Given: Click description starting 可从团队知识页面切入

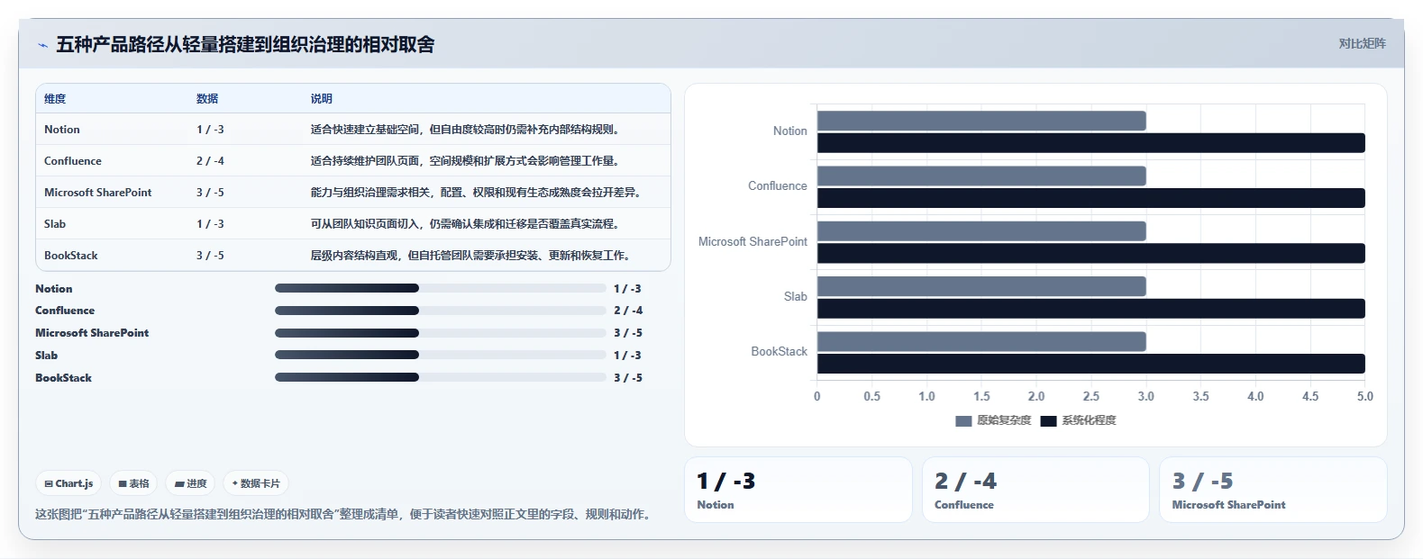Looking at the screenshot, I should [x=466, y=224].
